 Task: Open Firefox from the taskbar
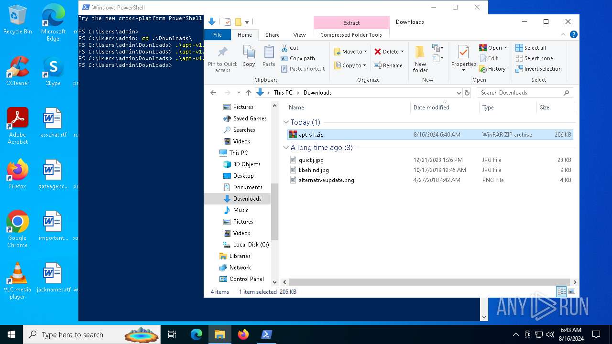pyautogui.click(x=243, y=334)
